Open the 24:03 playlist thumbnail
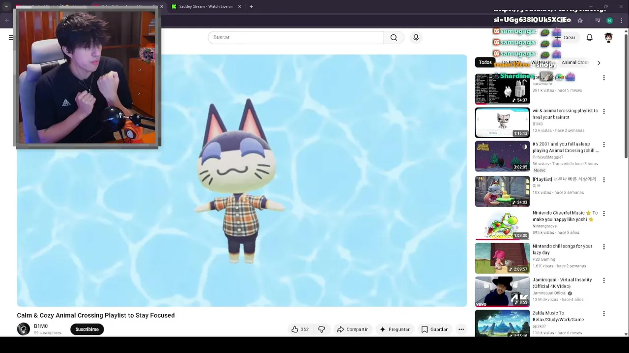The height and width of the screenshot is (353, 629). tap(502, 191)
